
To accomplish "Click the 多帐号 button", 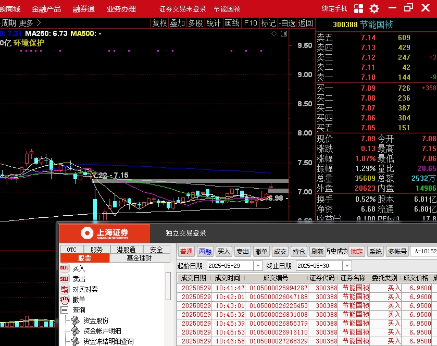I will click(x=397, y=252).
